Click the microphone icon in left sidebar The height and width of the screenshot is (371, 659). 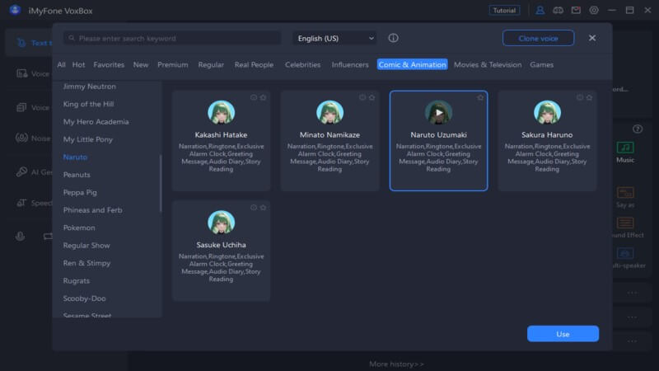20,237
